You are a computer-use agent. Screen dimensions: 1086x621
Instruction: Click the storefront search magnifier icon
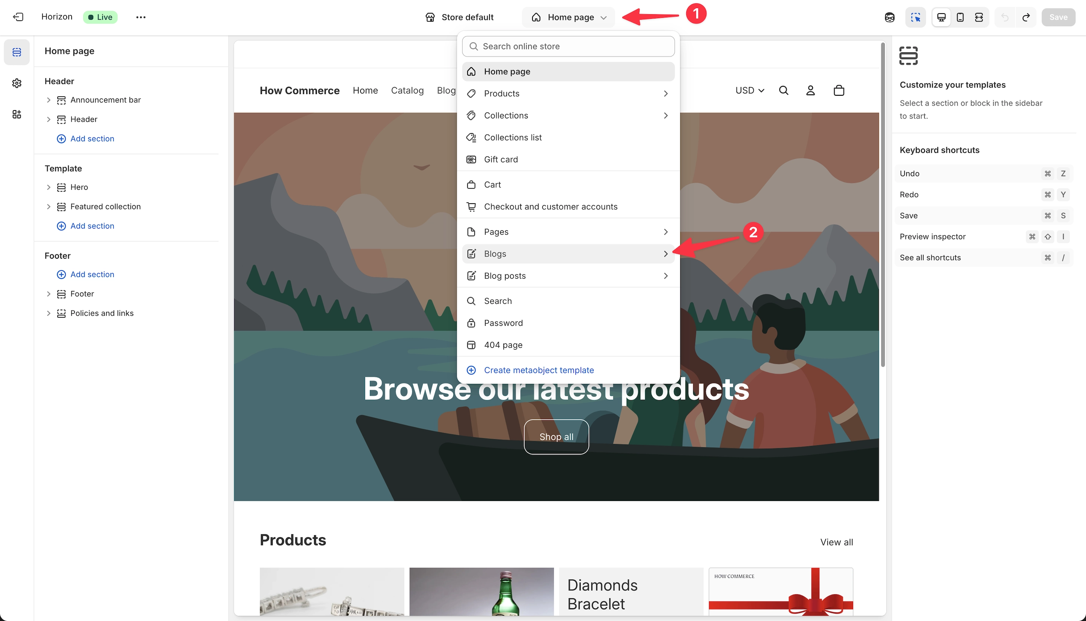pyautogui.click(x=784, y=90)
